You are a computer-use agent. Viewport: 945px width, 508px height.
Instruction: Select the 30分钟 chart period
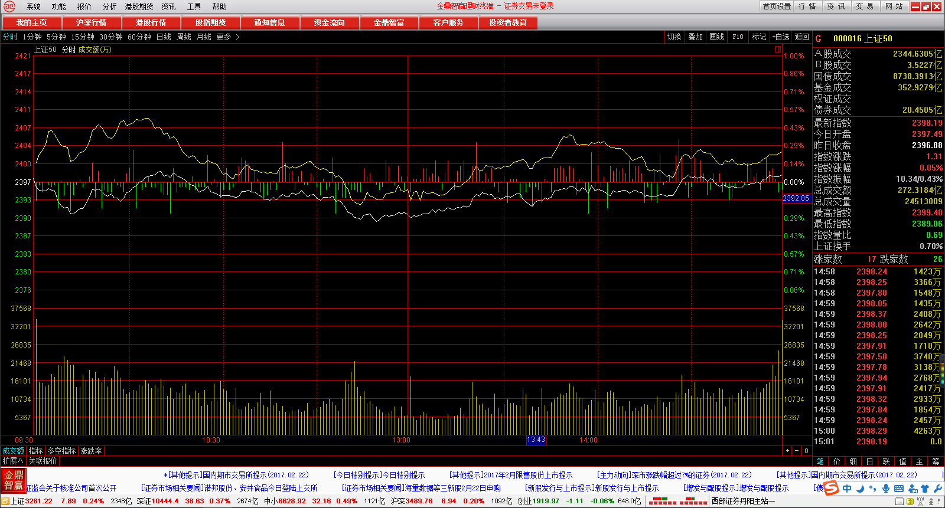coord(111,37)
